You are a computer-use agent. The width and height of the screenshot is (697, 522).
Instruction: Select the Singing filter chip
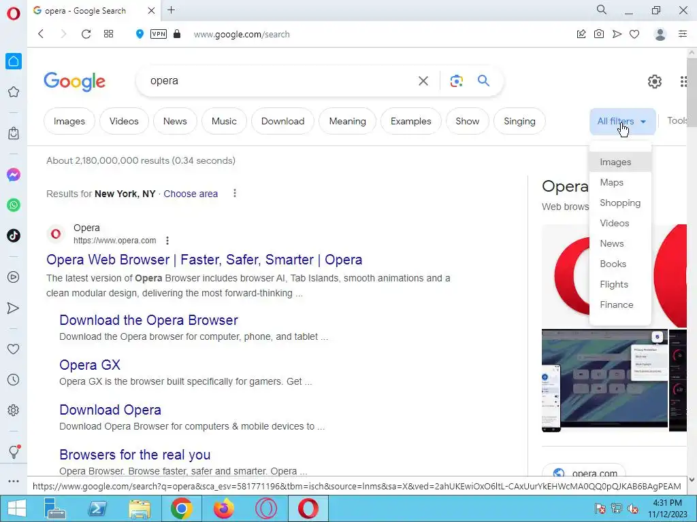pyautogui.click(x=519, y=121)
